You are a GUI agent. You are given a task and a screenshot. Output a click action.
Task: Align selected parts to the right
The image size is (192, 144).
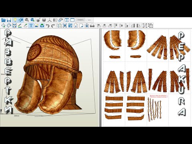click(x=110, y=26)
